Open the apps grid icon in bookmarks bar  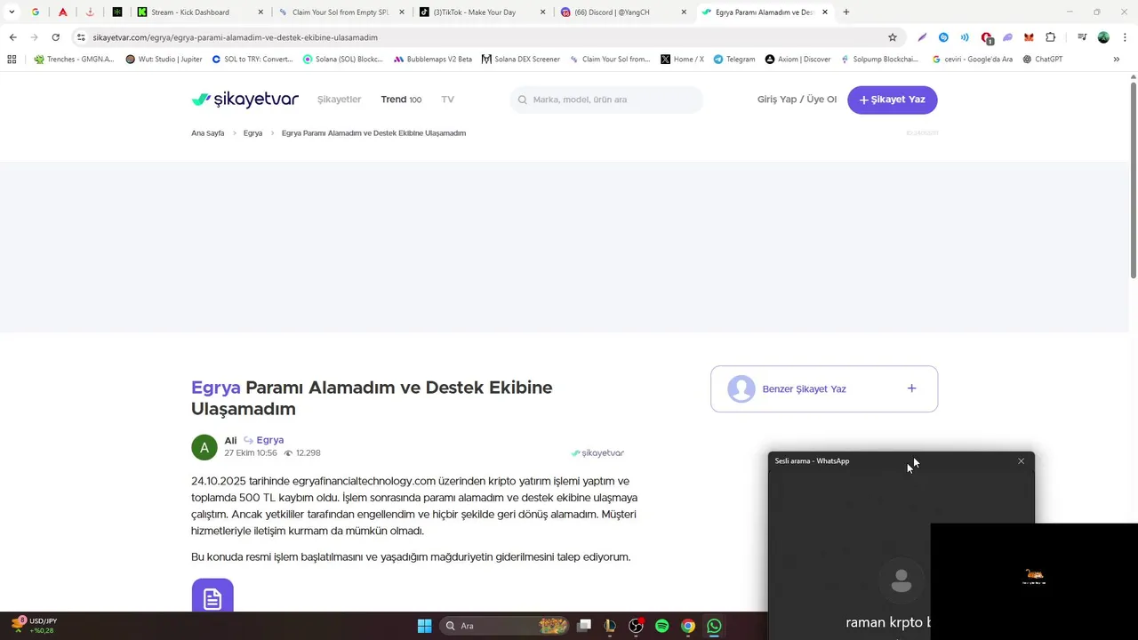[x=12, y=60]
